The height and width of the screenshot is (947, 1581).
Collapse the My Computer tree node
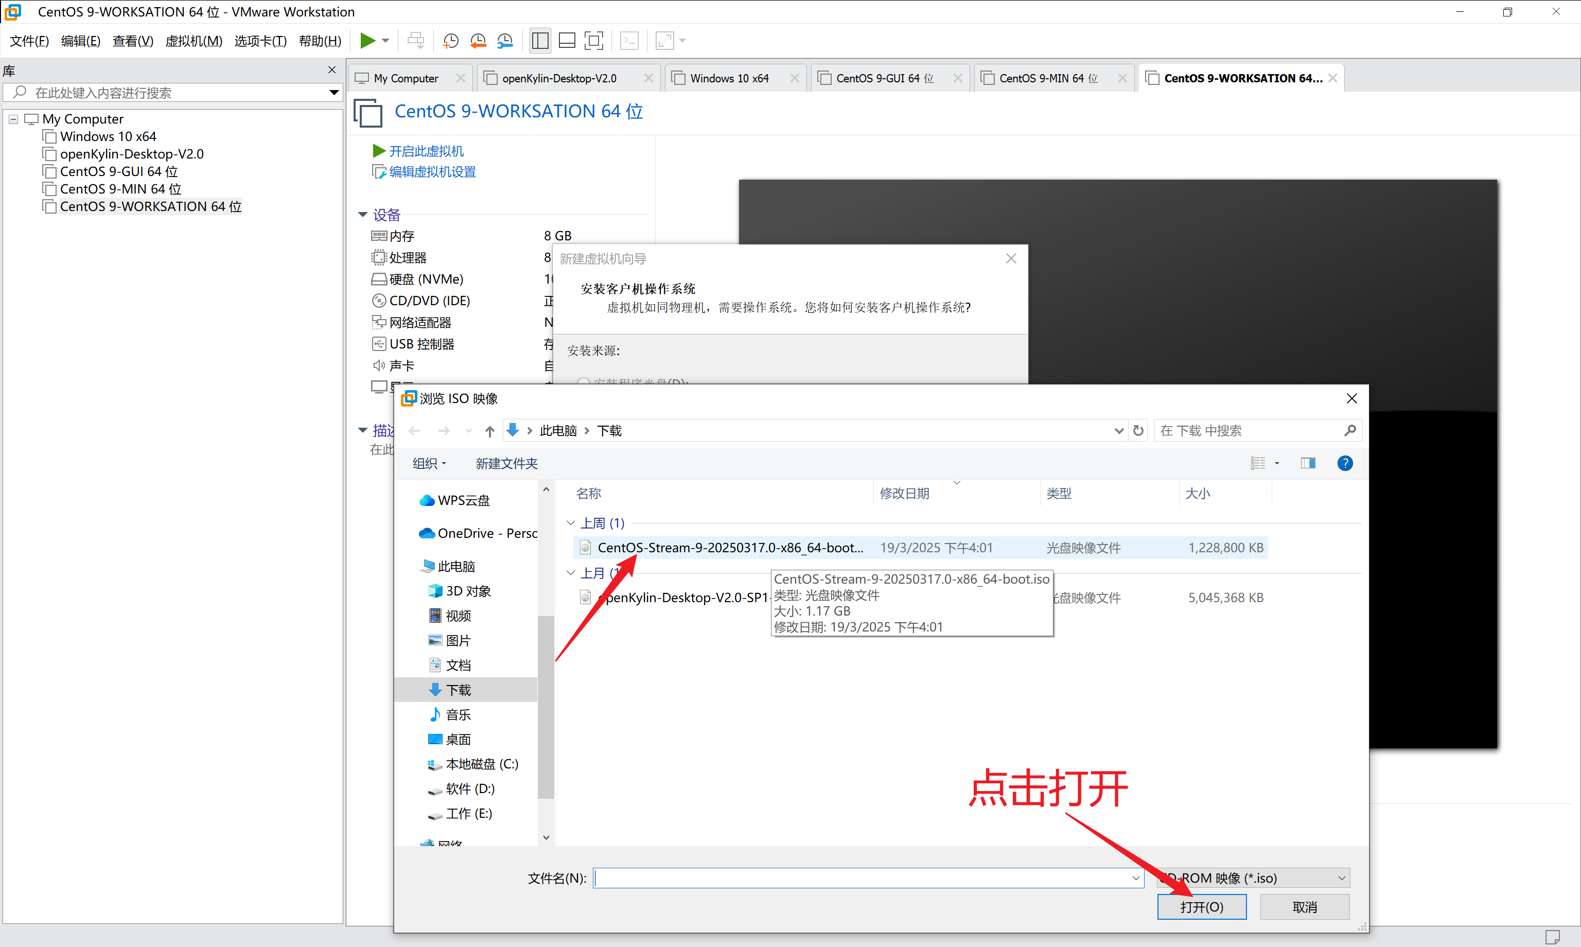click(x=13, y=119)
